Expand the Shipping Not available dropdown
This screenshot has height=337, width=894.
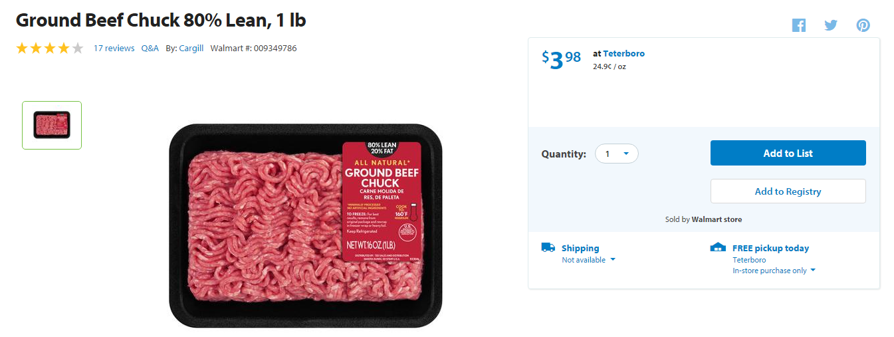coord(588,260)
